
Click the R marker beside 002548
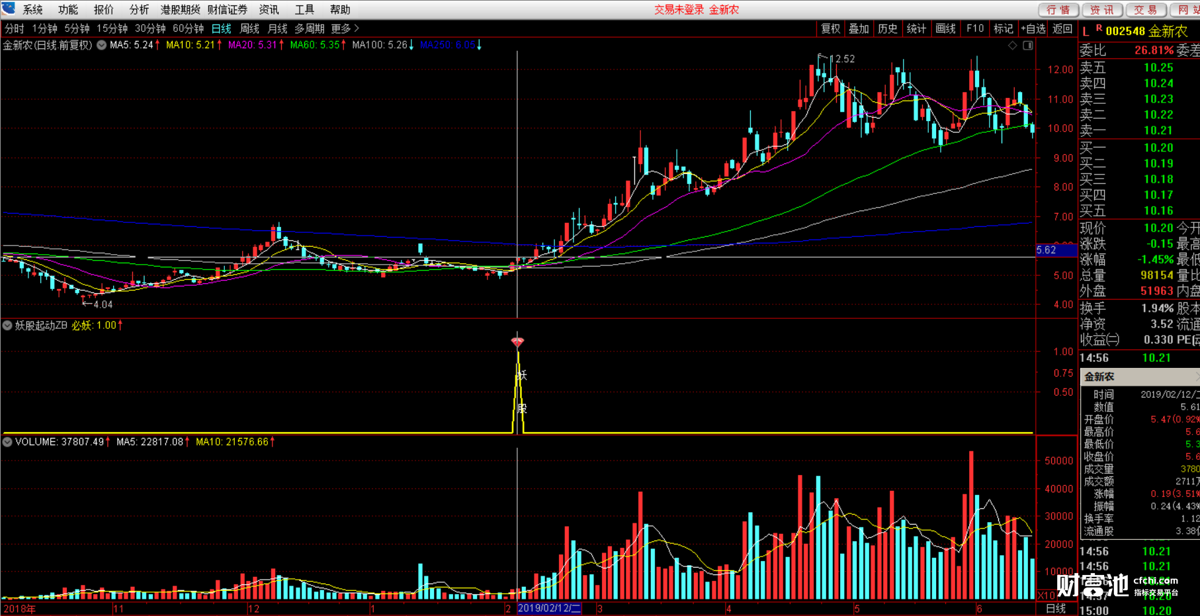[1099, 28]
